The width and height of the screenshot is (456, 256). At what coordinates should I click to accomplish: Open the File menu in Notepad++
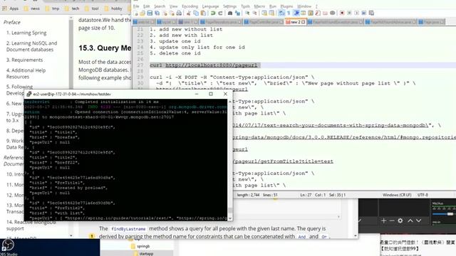(136, 6)
